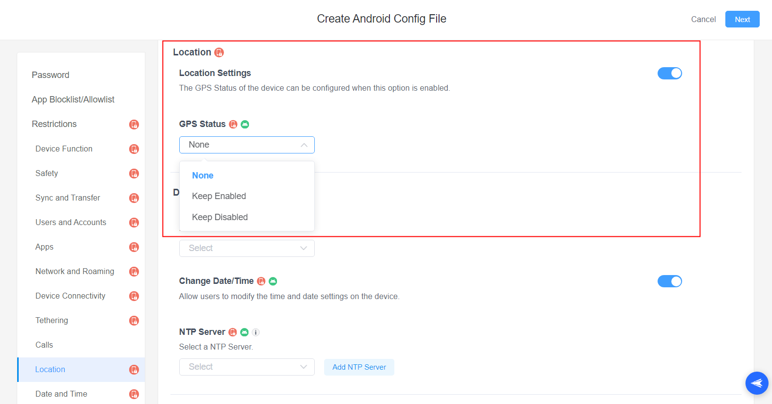Turn off the Change Date/Time toggle
The width and height of the screenshot is (772, 404).
(x=670, y=281)
